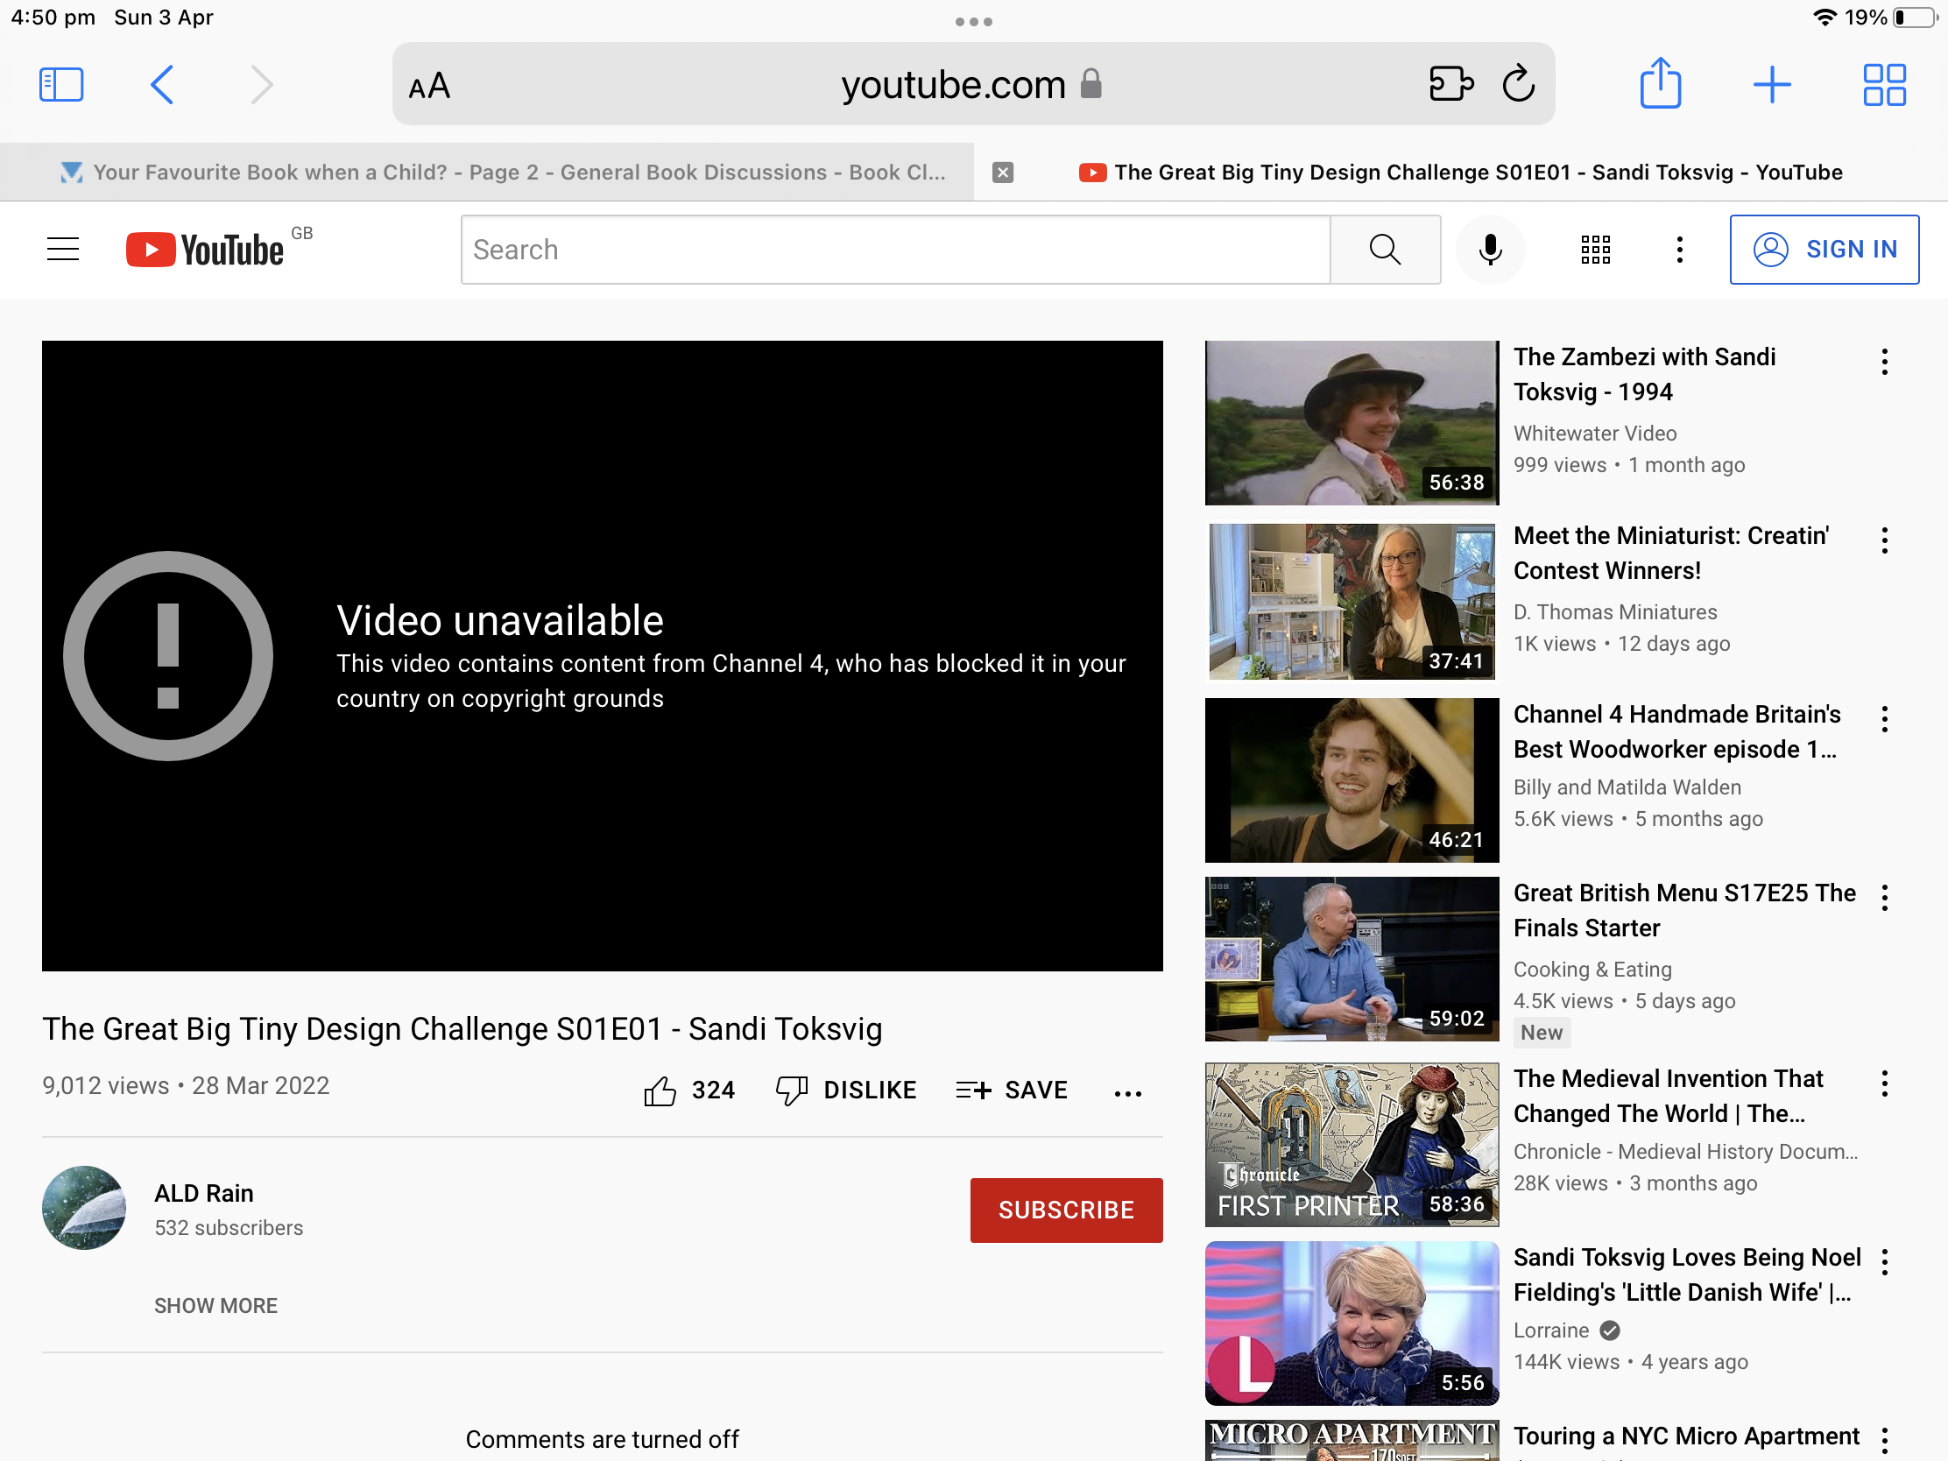Click the red Subscribe button
Viewport: 1948px width, 1461px height.
1066,1209
